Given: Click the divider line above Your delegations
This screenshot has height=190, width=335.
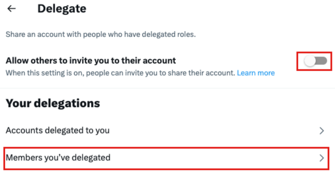Looking at the screenshot, I should coord(167,88).
